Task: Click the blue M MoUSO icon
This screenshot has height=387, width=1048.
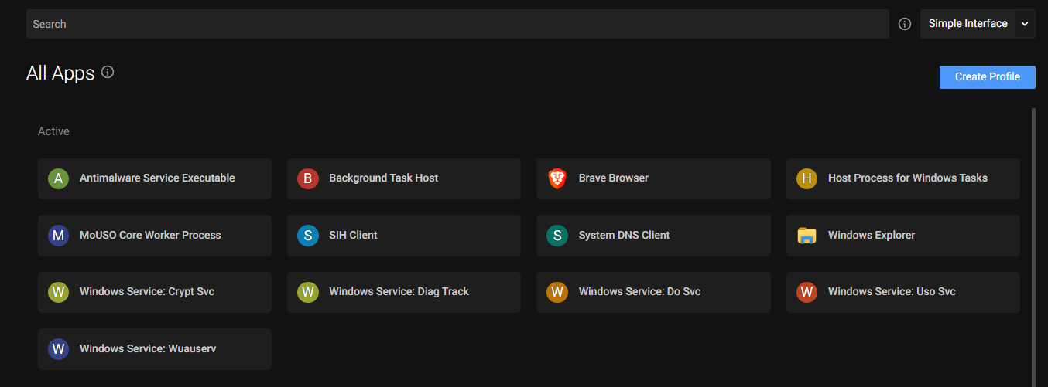Action: click(x=58, y=236)
